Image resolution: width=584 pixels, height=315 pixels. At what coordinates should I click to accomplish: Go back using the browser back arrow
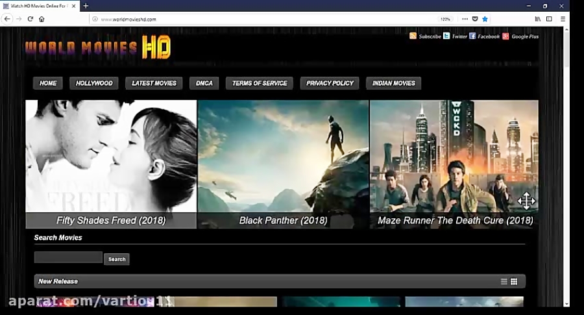click(7, 19)
